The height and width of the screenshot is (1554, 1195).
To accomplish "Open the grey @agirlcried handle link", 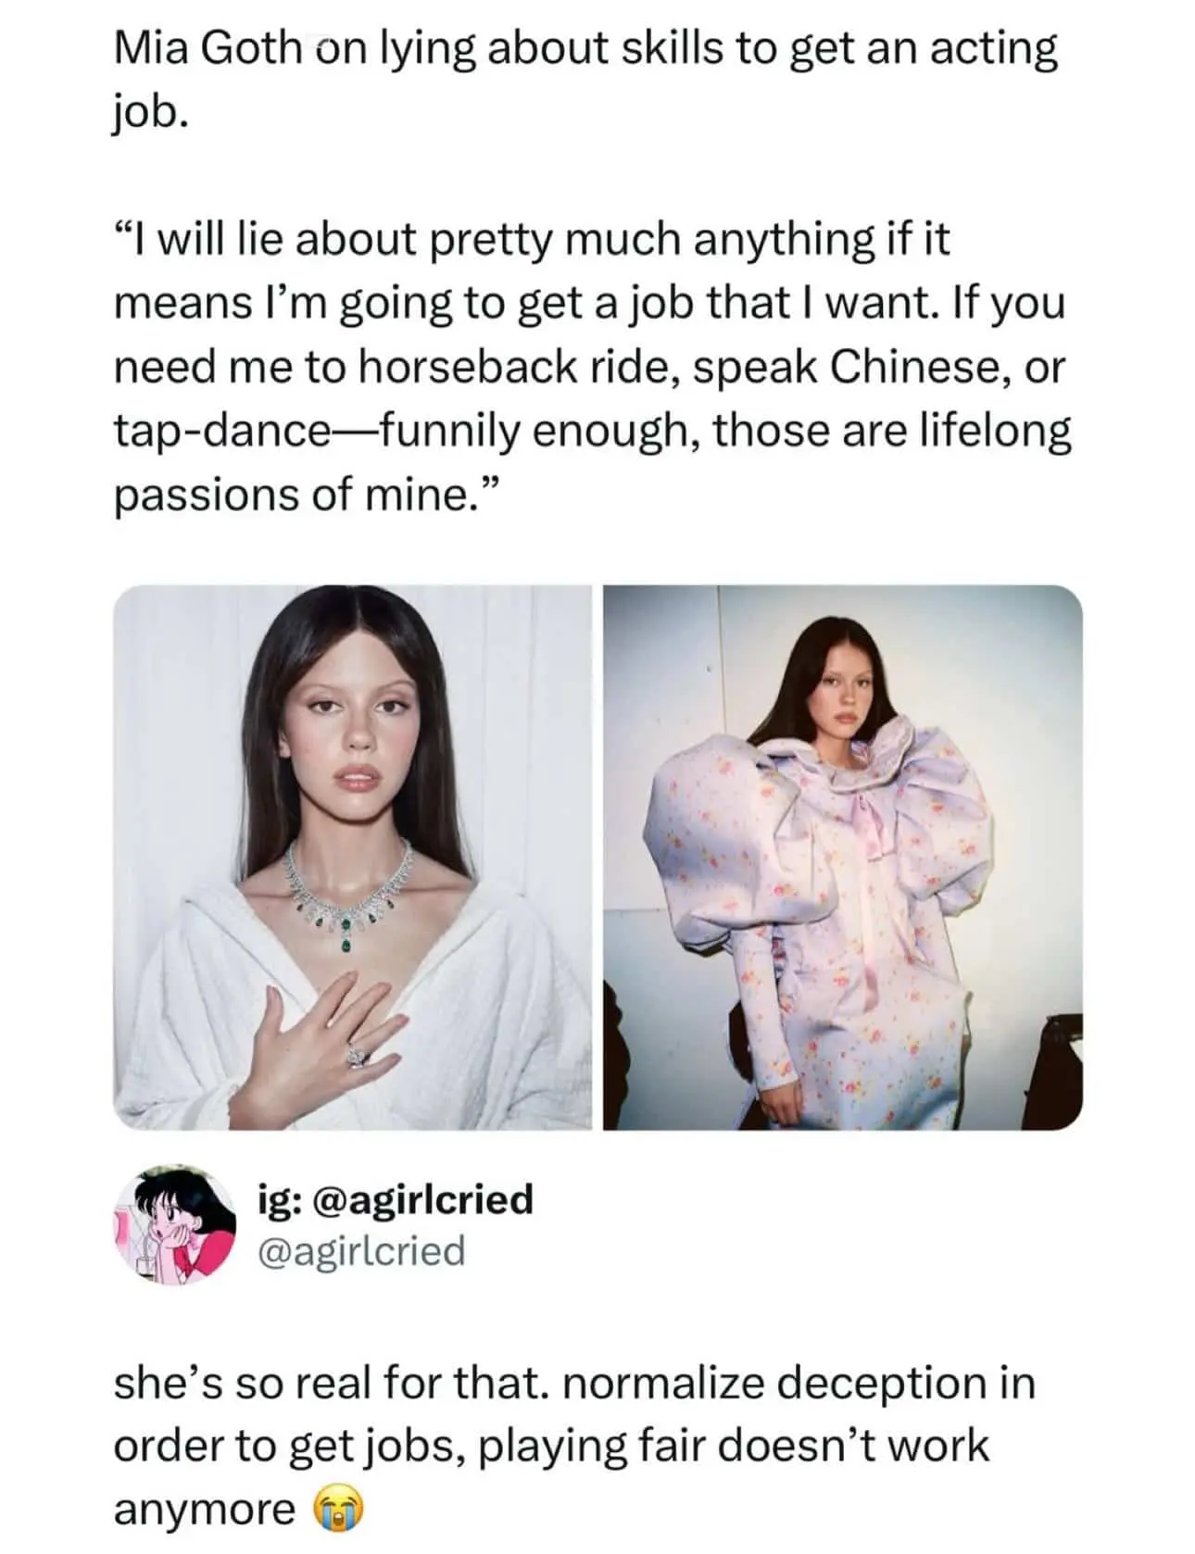I will (x=360, y=1251).
